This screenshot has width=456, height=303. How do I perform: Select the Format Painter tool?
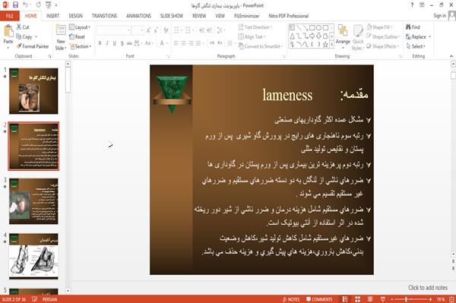click(33, 46)
